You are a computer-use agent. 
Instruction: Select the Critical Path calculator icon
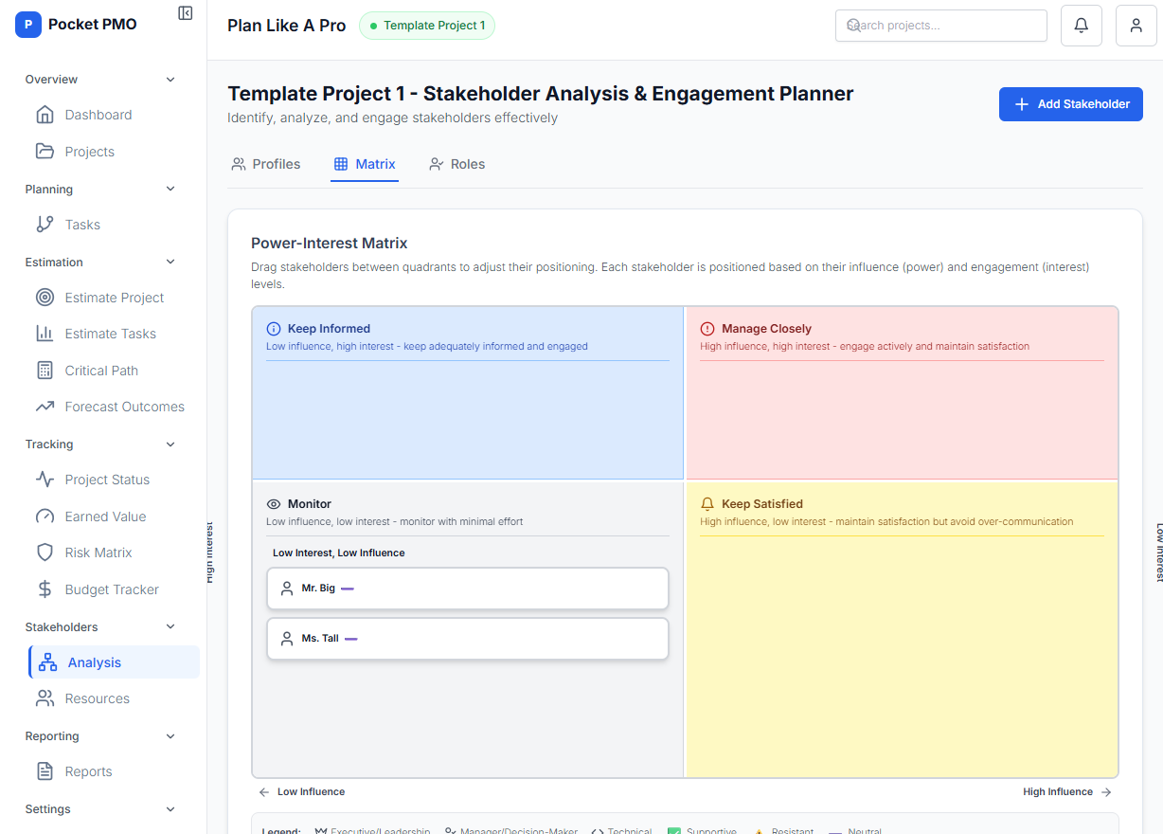point(45,370)
